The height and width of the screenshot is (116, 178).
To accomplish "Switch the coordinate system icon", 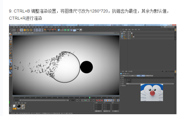I will [x=45, y=30].
